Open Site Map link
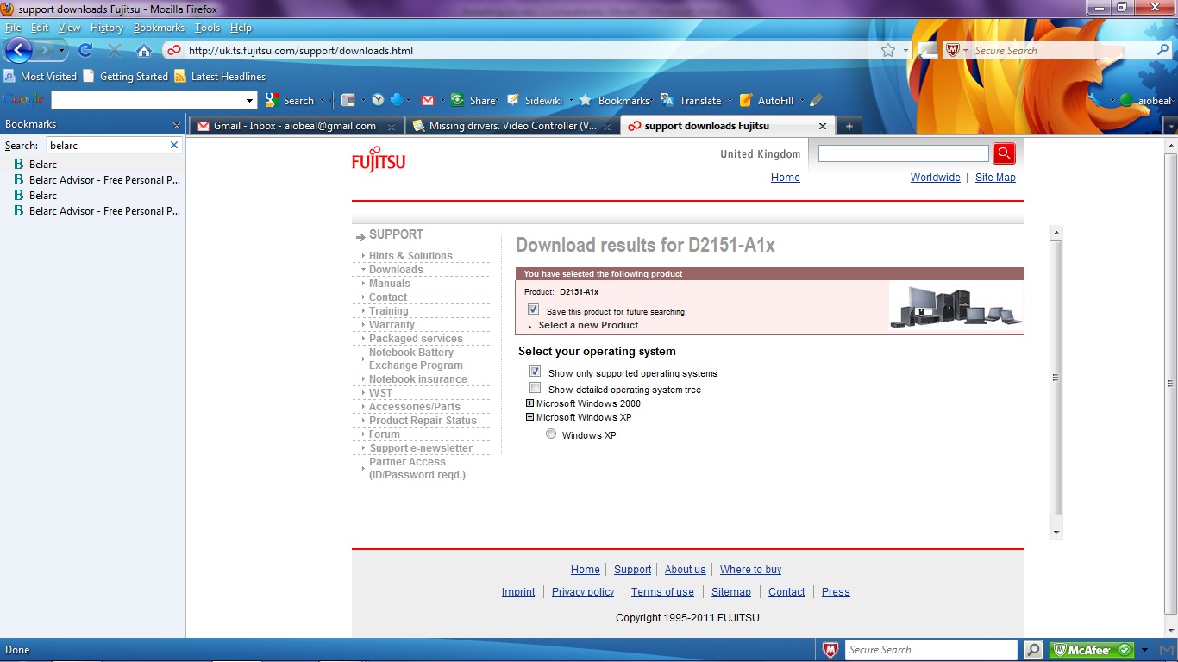The width and height of the screenshot is (1178, 662). (x=995, y=178)
